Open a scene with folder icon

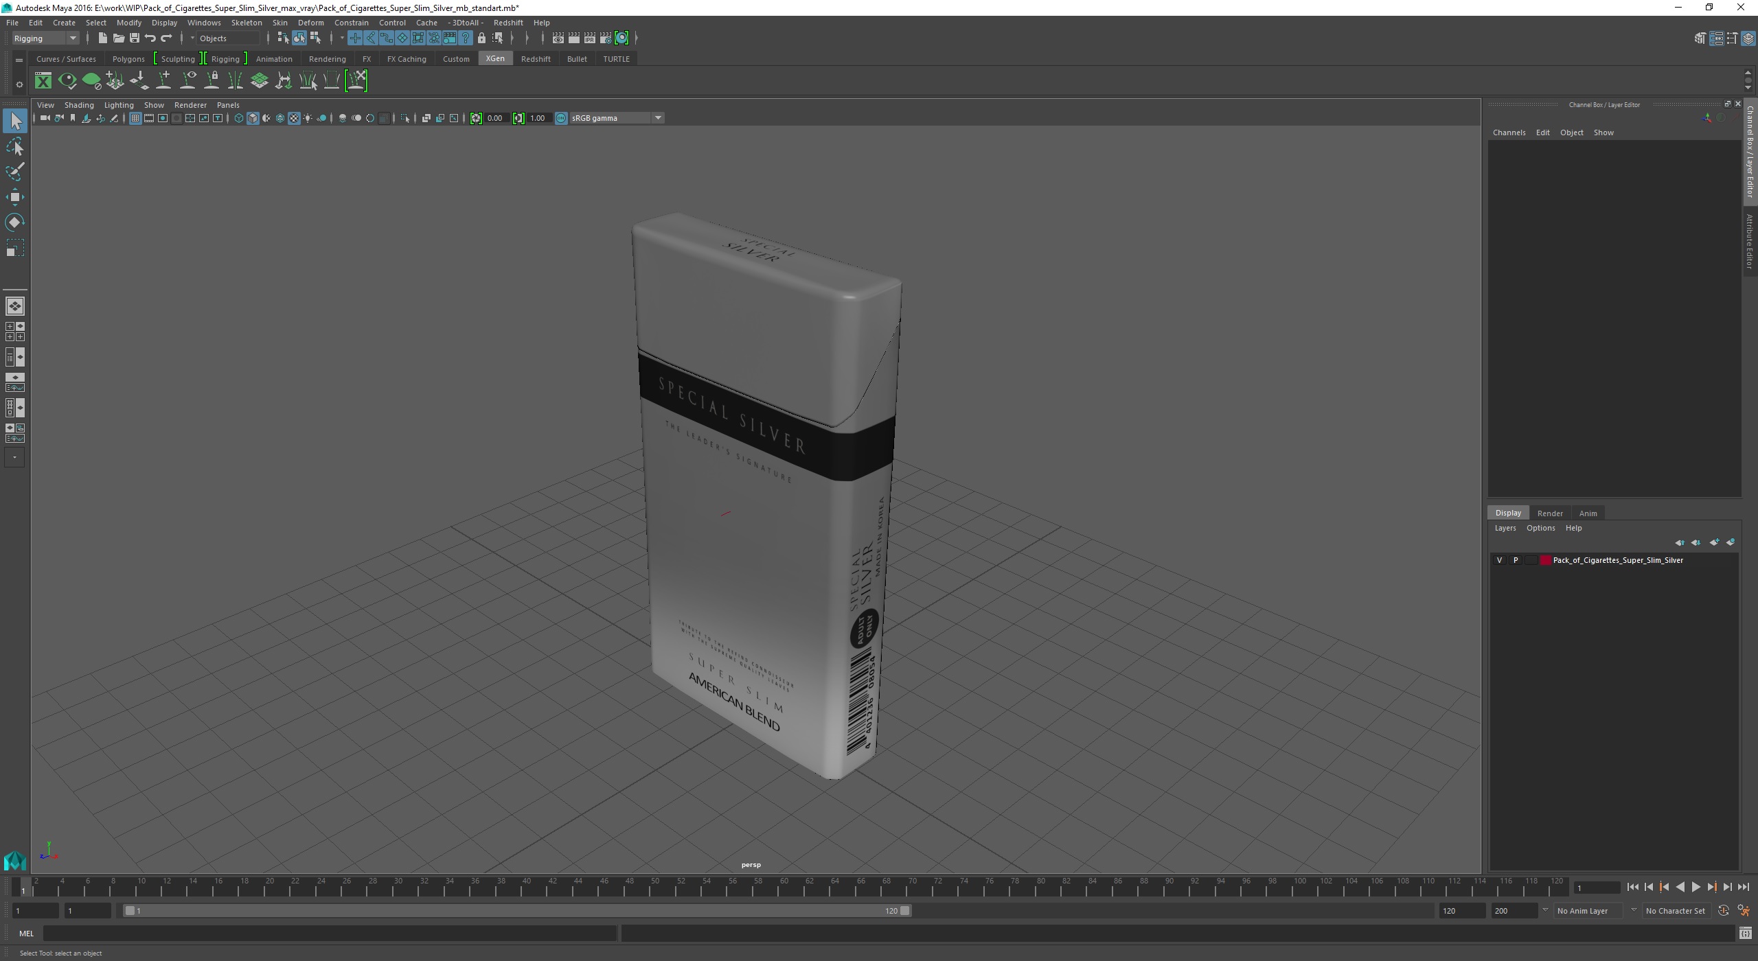point(118,38)
